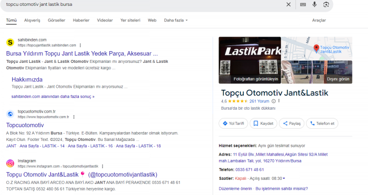Open info icon beside 261 Yorum
Viewport: 368px width, 195px height.
[274, 101]
